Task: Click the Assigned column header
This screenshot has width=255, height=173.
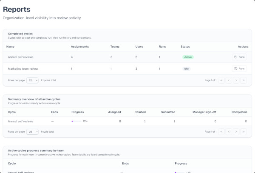Action: point(114,112)
